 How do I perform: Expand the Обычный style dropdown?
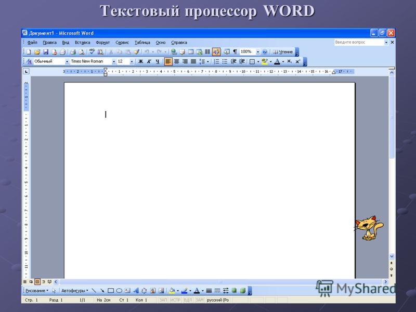(x=67, y=61)
